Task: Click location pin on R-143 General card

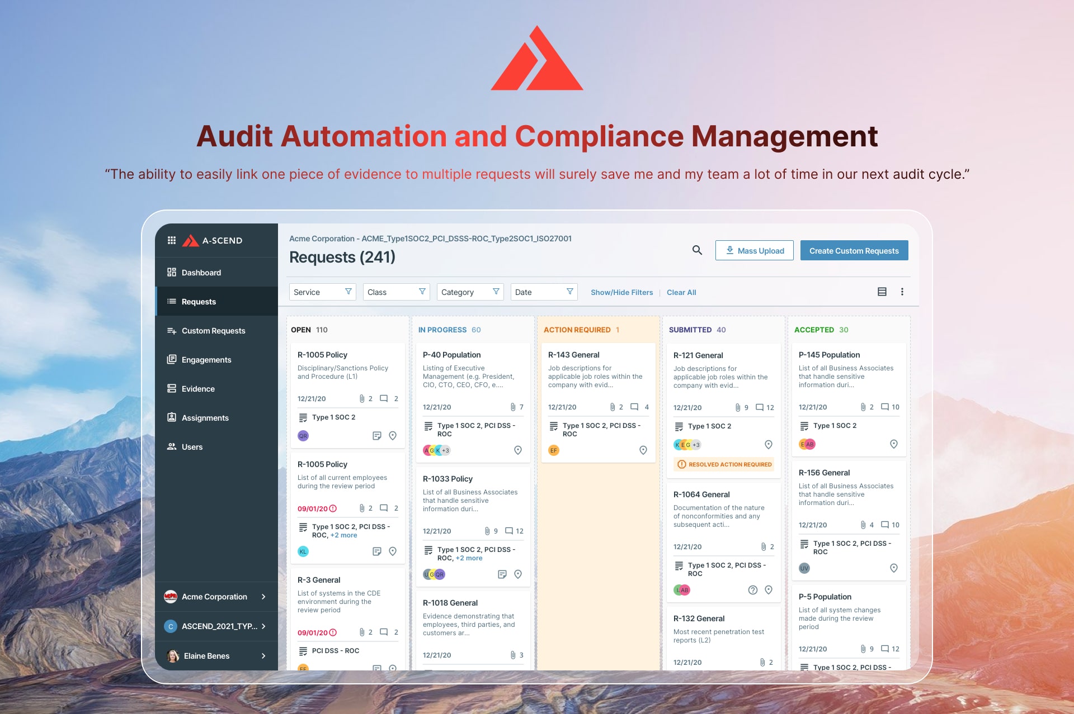Action: 643,450
